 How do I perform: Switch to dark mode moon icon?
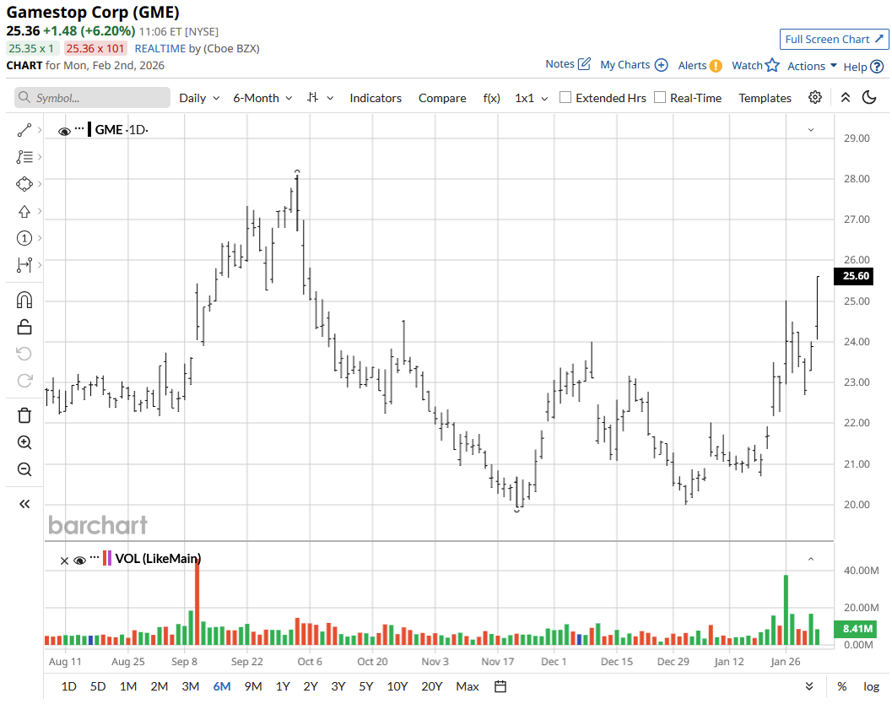869,97
